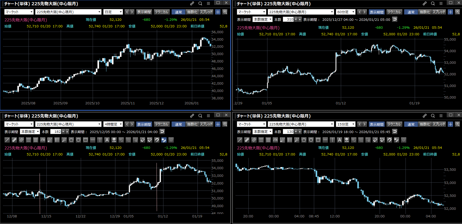Choose the pentagon shape tool in 15分足 chart

click(x=304, y=140)
